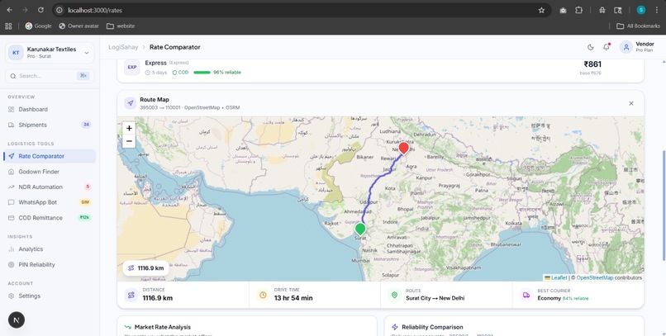Image resolution: width=666 pixels, height=336 pixels.
Task: Click the browser screenshot camera icon
Action: tap(563, 10)
